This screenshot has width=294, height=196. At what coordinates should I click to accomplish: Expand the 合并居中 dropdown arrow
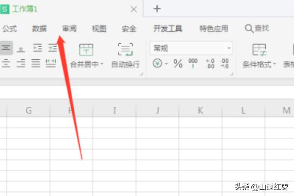[x=102, y=64]
